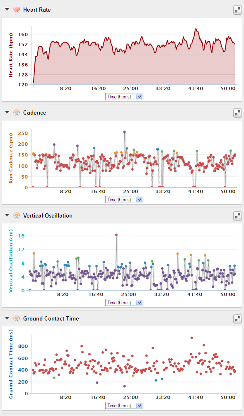Click 25:00 tick on Heart Rate chart
Screen dimensions: 244x416
130,88
